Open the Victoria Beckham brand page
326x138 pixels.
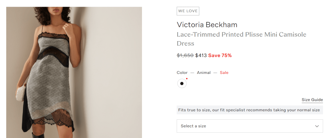[207, 25]
